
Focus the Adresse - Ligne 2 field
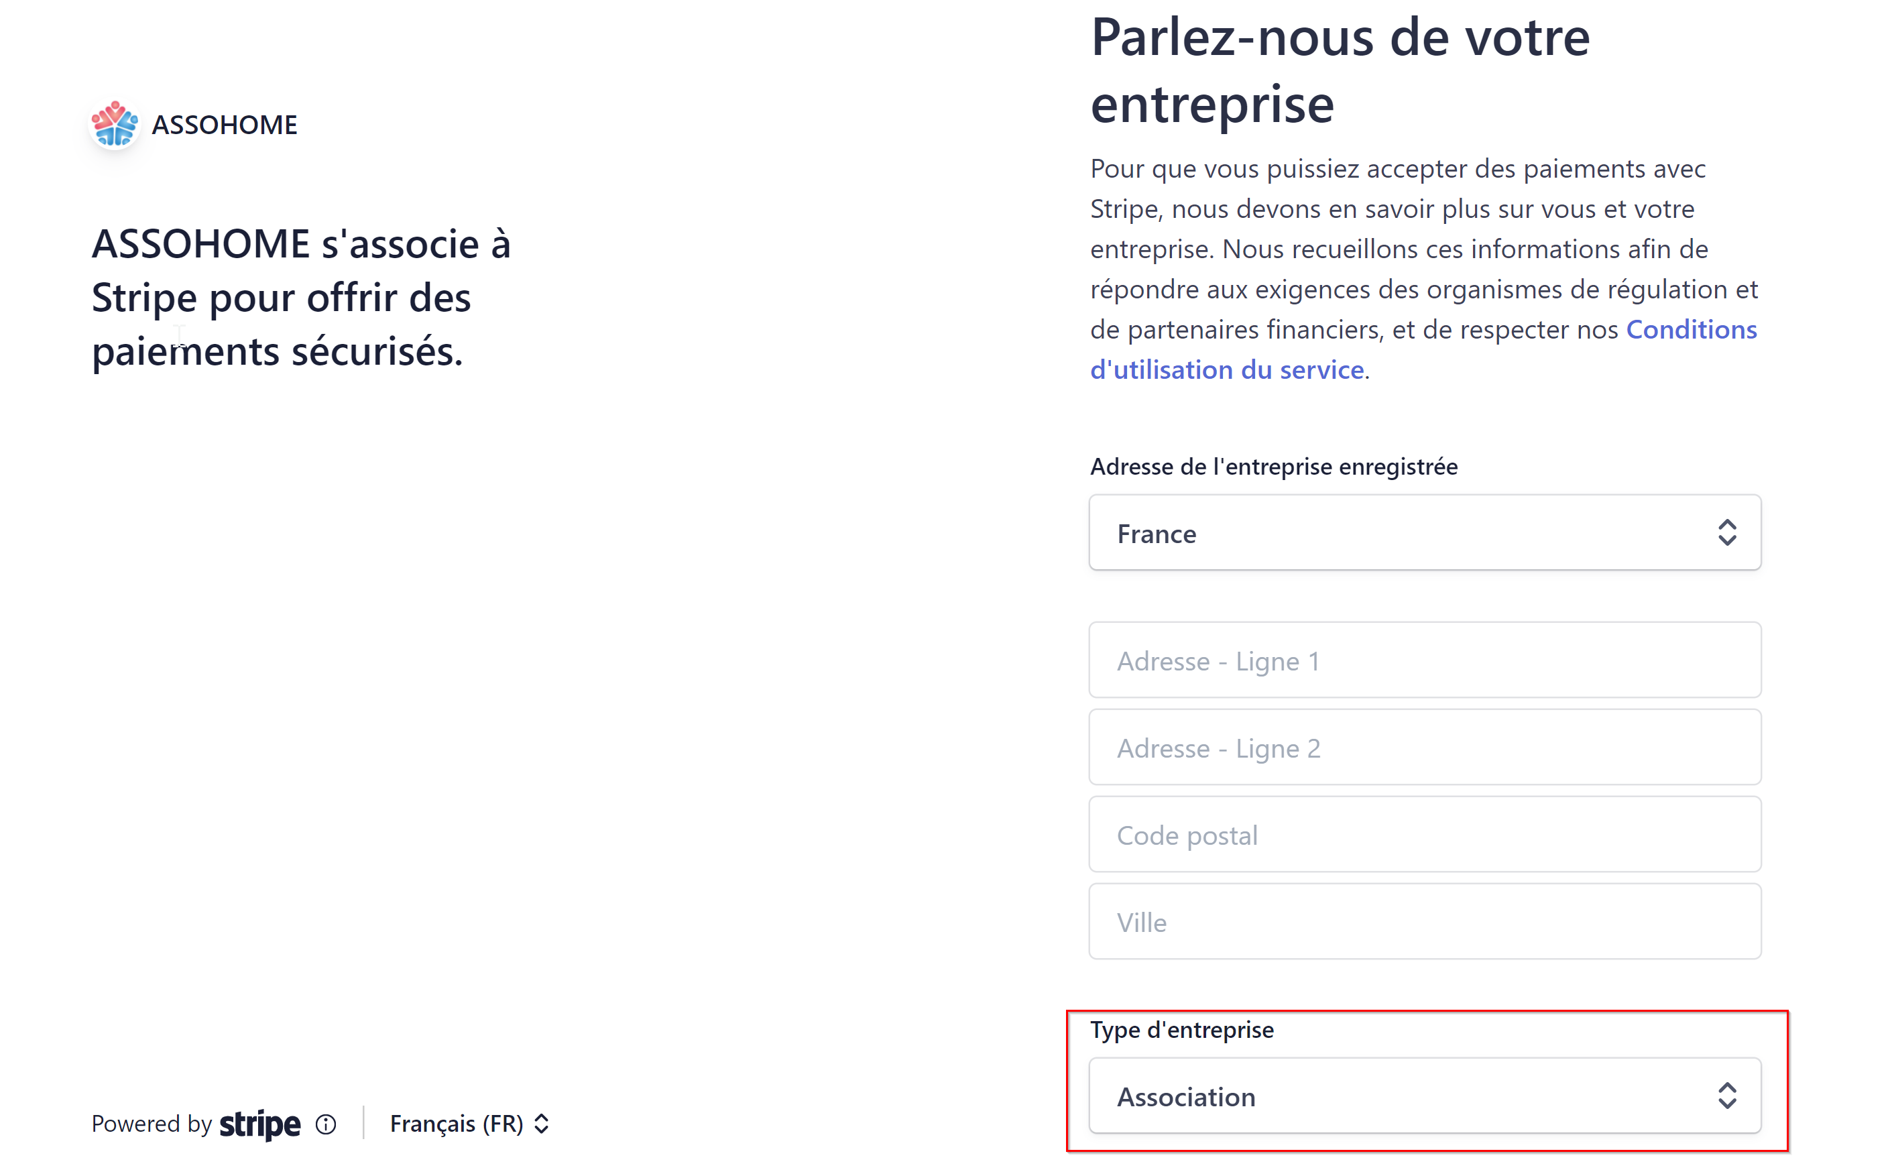(x=1424, y=748)
